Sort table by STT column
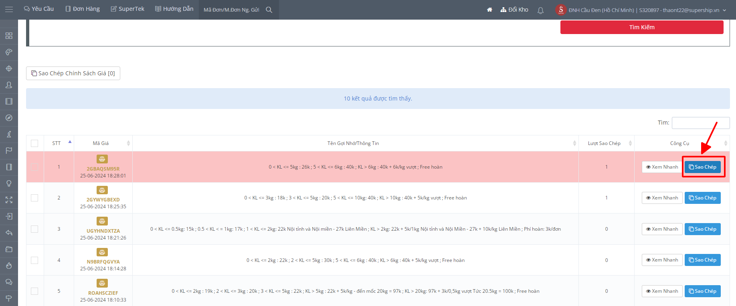 click(59, 143)
